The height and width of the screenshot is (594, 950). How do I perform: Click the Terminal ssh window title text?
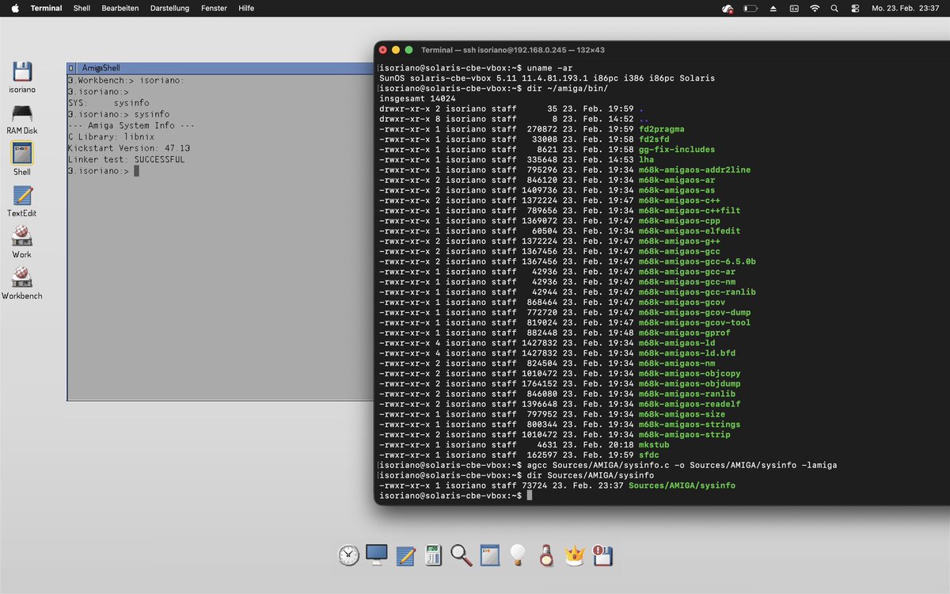[512, 50]
